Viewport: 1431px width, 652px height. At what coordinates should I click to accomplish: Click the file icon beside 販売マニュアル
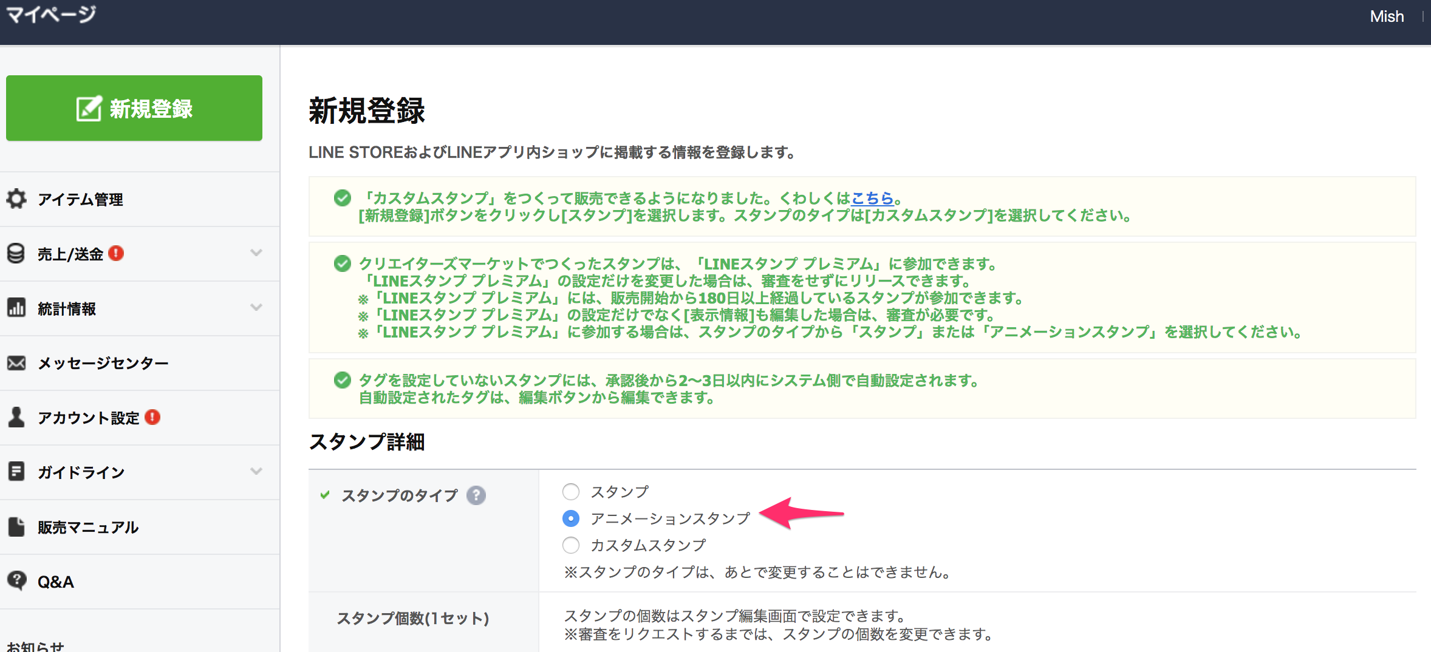pos(16,526)
